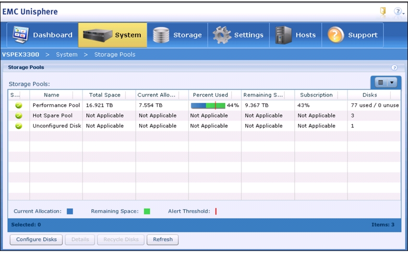408x263 pixels.
Task: Sort by the Remaining S... column header
Action: coord(263,95)
